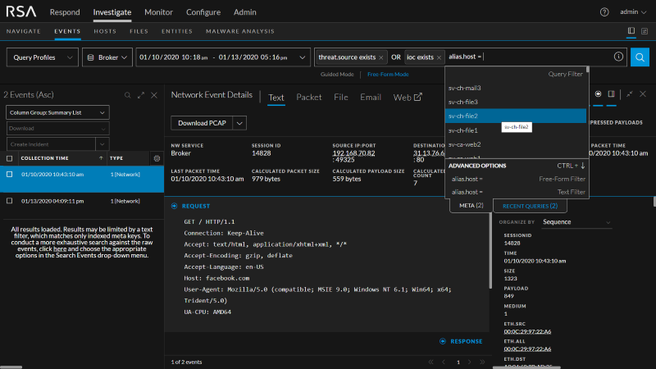Screen dimensions: 656x369
Task: Switch to the Hosts tab
Action: click(105, 31)
